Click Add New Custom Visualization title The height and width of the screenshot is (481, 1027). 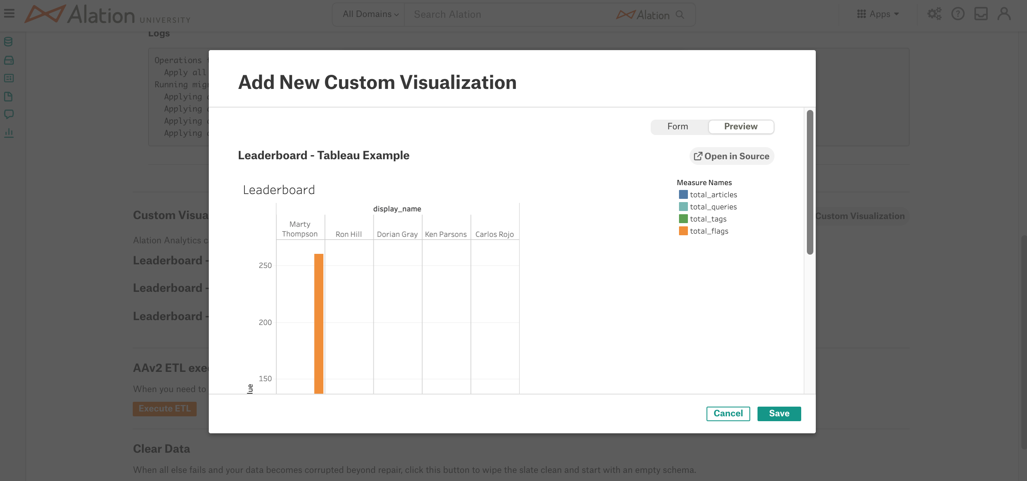coord(377,82)
